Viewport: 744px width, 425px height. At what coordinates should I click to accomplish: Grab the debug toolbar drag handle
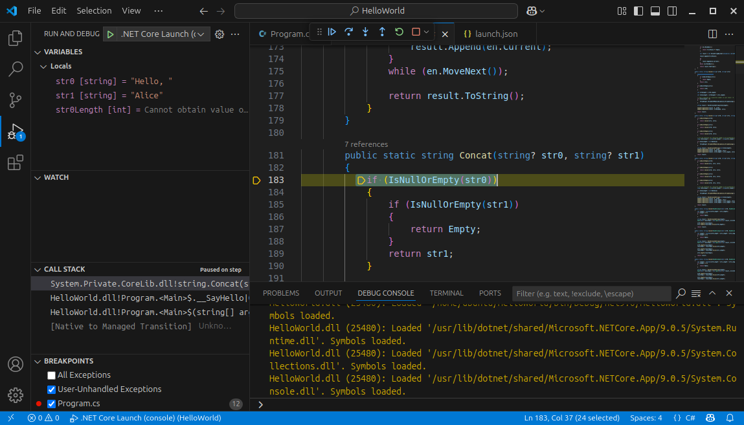coord(319,32)
